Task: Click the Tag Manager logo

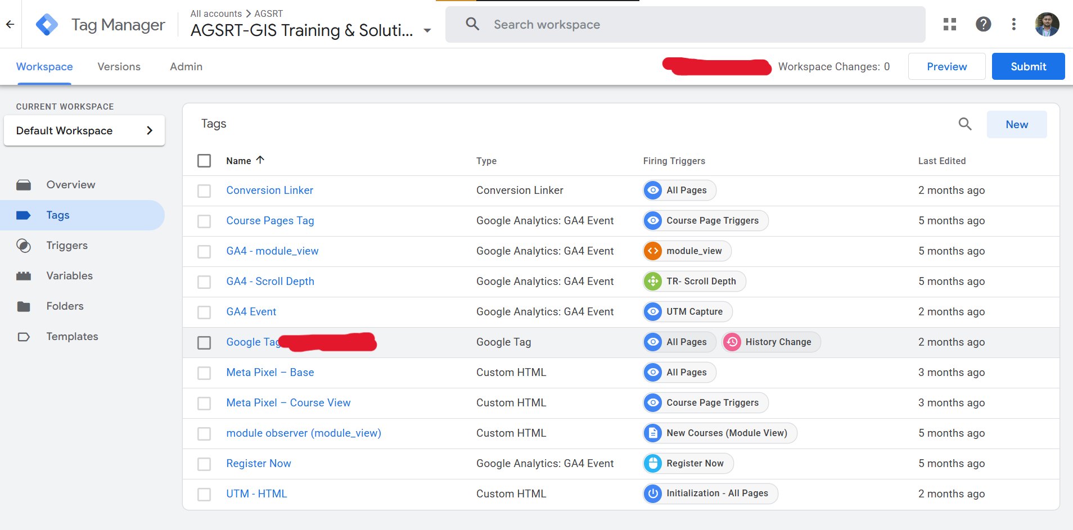Action: click(x=47, y=24)
